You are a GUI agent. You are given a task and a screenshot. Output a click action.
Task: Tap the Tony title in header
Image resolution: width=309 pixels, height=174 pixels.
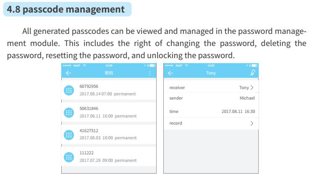tap(211, 73)
